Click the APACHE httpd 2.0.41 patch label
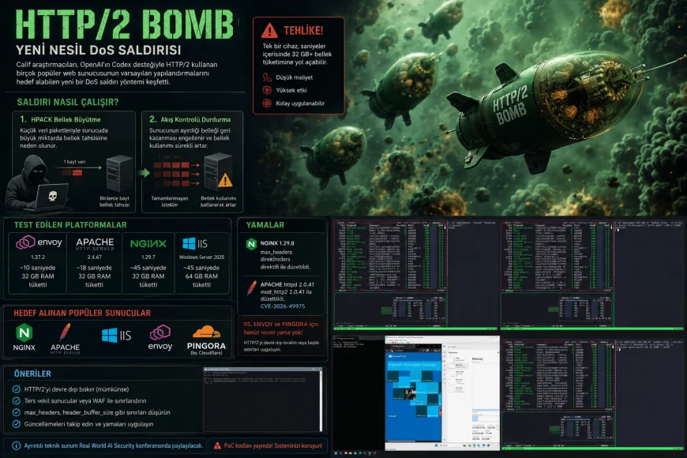This screenshot has width=687, height=458. tap(287, 284)
